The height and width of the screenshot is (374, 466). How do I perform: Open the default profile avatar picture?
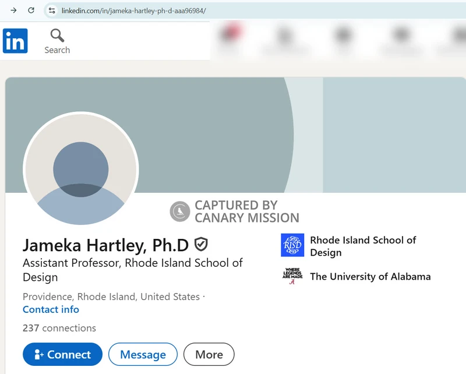pyautogui.click(x=81, y=169)
